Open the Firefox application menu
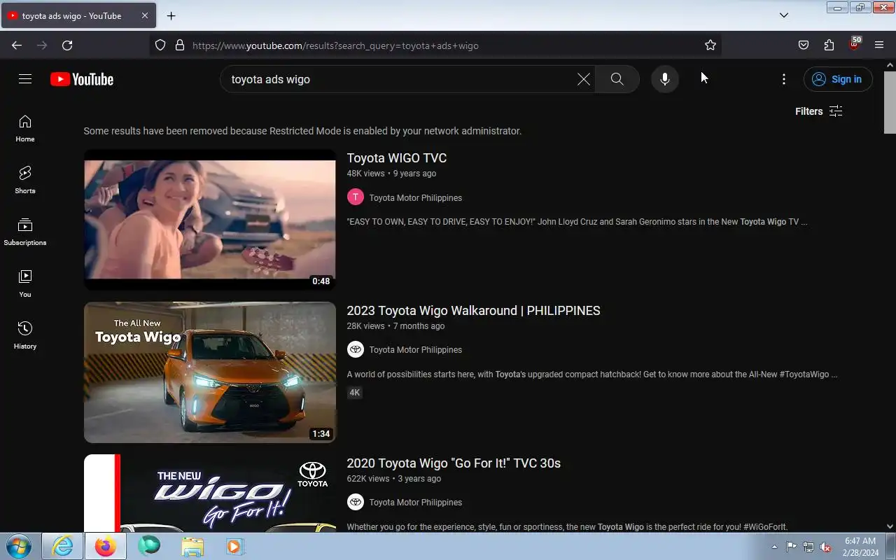 (879, 45)
